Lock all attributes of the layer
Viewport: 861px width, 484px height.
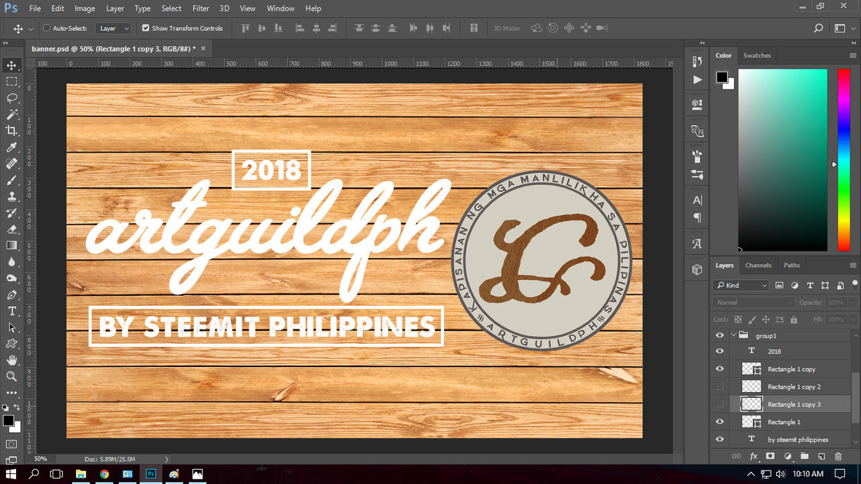click(x=794, y=320)
